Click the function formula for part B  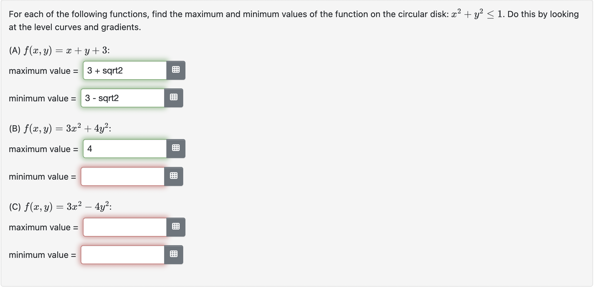(x=60, y=127)
